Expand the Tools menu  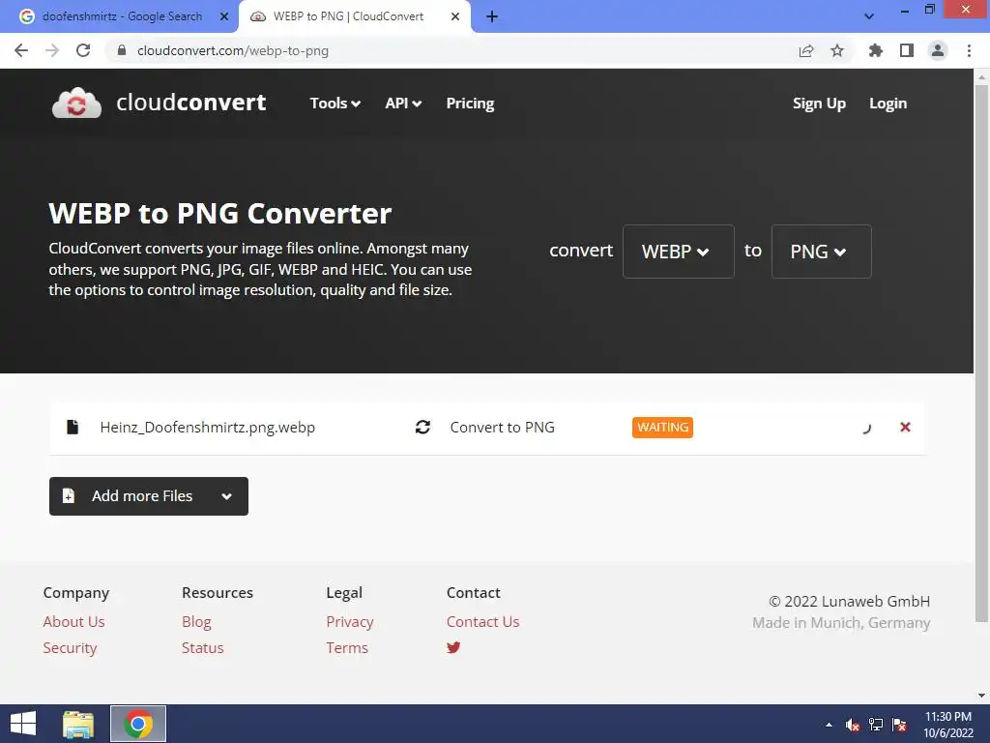click(x=335, y=103)
